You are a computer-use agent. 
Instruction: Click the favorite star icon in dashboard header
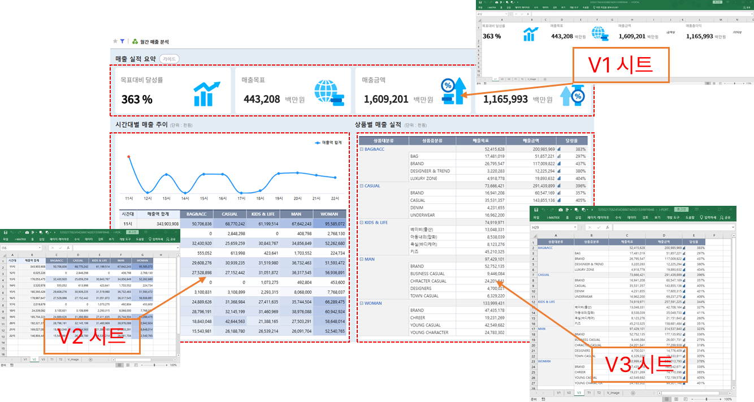coord(116,41)
